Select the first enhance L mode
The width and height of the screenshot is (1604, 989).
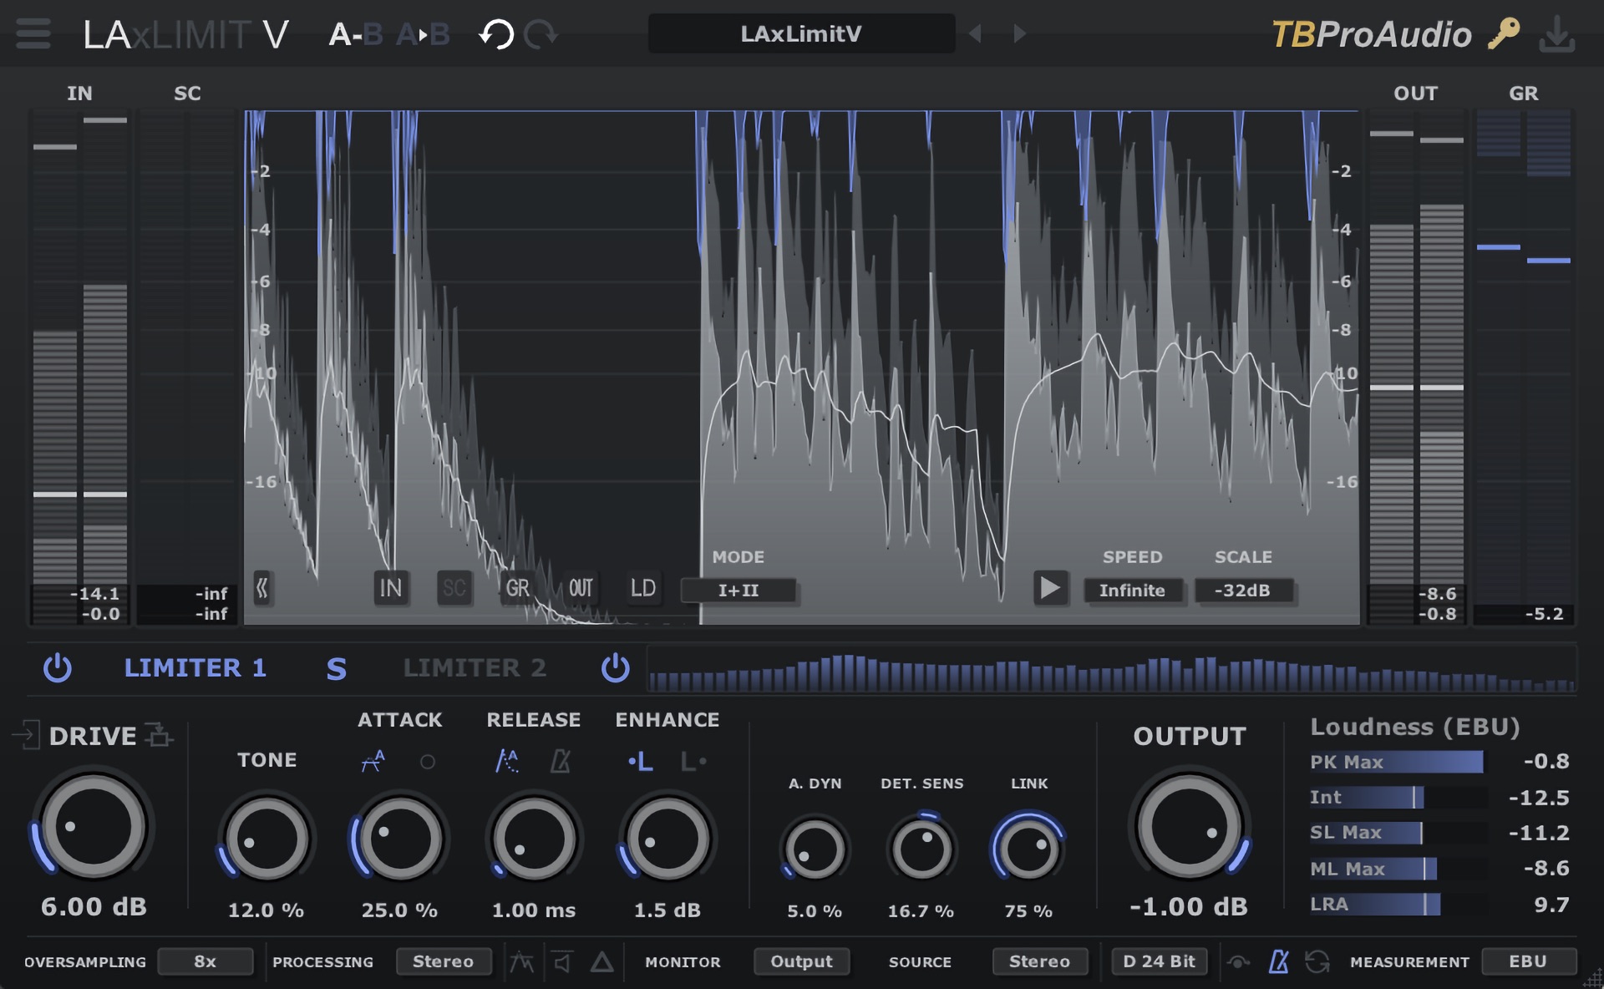pyautogui.click(x=640, y=761)
